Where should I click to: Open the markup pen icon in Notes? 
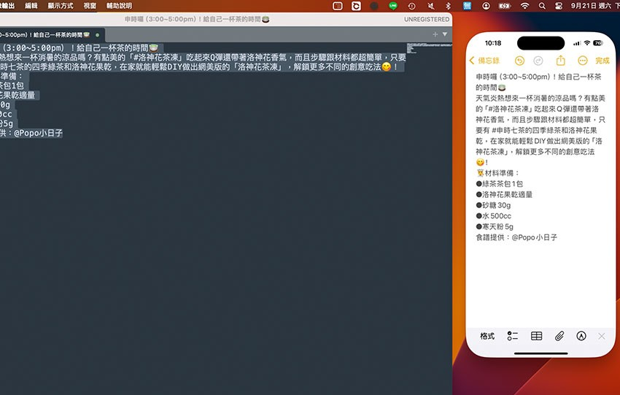581,336
